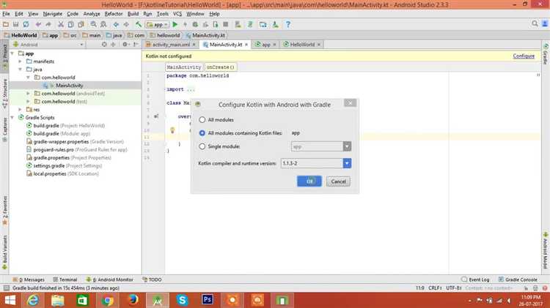This screenshot has width=550, height=308.
Task: Open the project panel gear settings
Action: pyautogui.click(x=125, y=45)
